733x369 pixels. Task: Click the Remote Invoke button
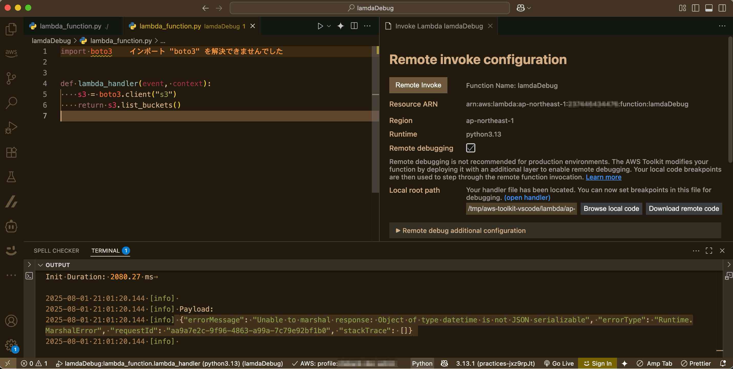[x=418, y=85]
